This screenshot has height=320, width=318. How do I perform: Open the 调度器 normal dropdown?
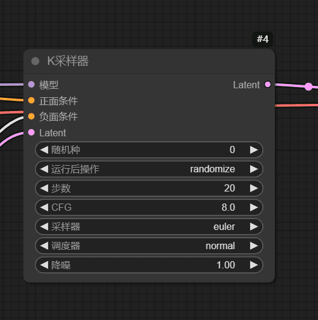(220, 246)
